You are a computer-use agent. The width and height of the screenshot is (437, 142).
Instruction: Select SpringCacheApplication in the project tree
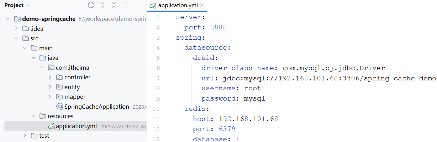click(96, 107)
